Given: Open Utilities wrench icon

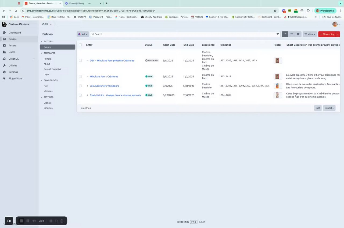Looking at the screenshot, I should click(x=4, y=66).
